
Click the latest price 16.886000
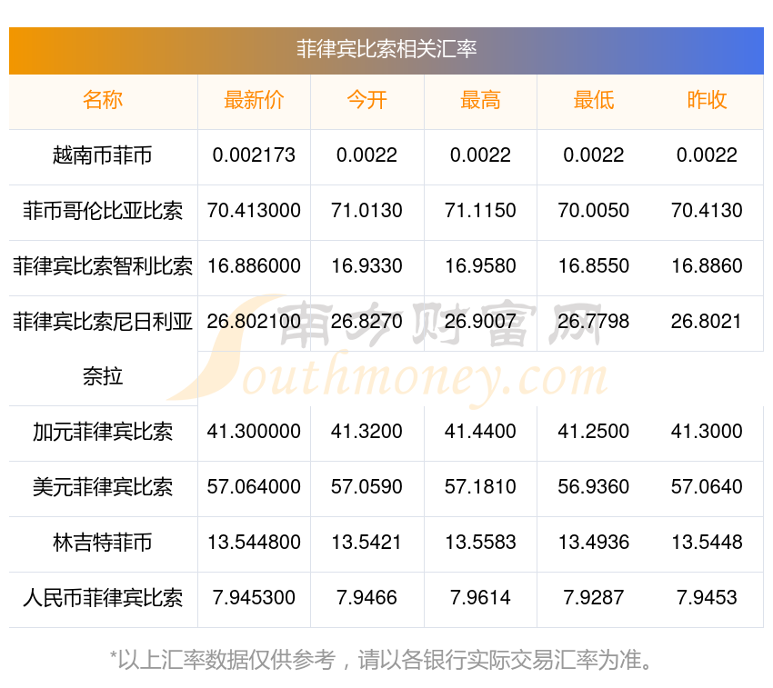coord(254,266)
